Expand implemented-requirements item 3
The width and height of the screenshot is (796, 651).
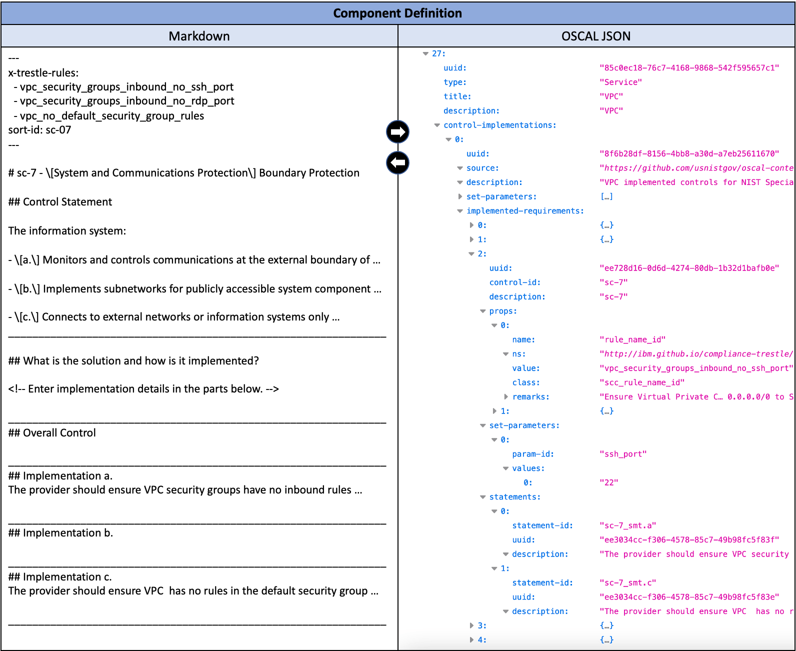471,625
